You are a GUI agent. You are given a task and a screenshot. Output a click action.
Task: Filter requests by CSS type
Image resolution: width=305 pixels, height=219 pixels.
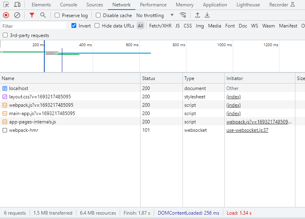188,26
